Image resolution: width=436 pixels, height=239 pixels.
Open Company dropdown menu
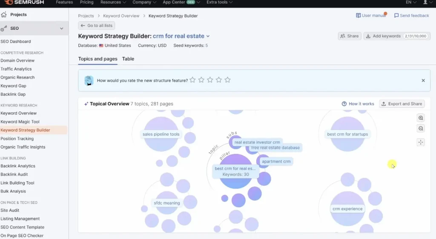(x=144, y=2)
